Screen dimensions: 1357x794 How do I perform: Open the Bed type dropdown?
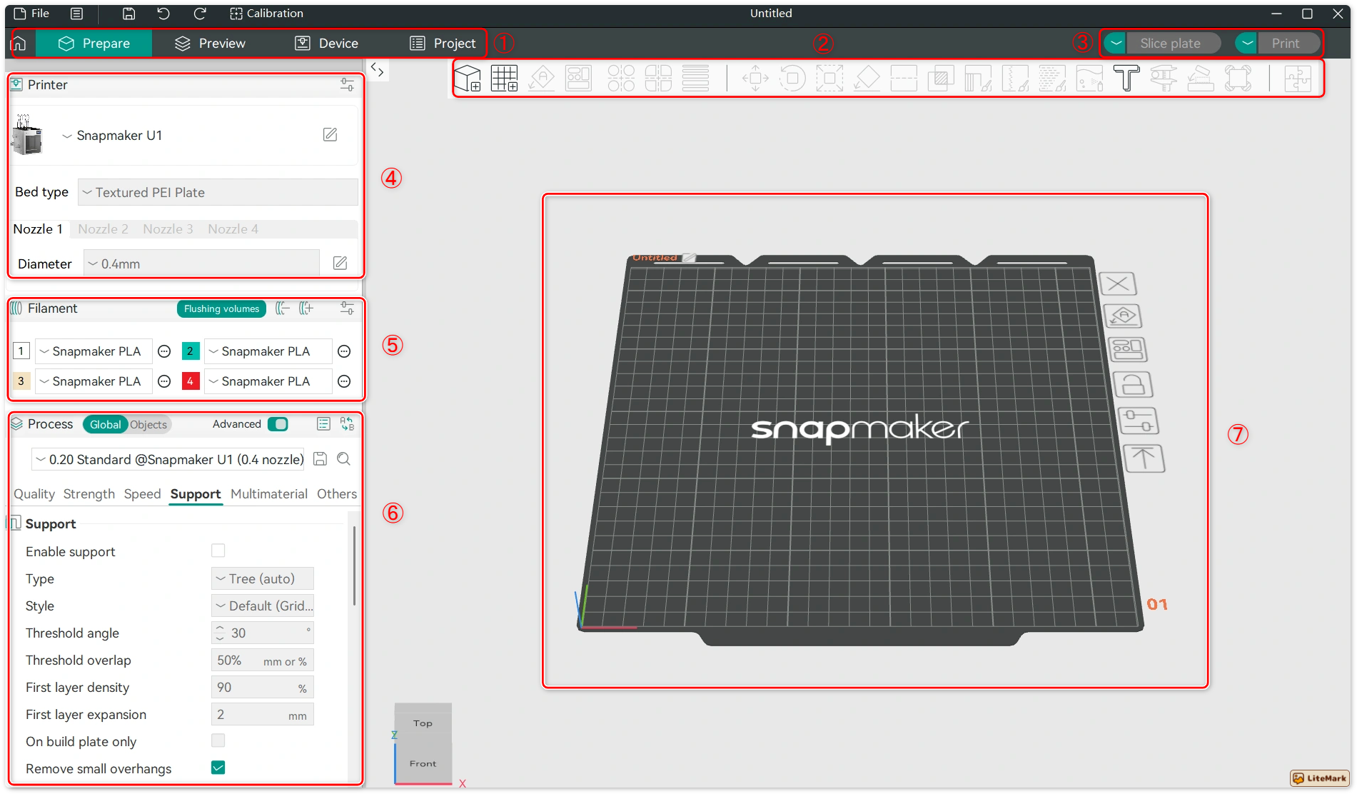(x=218, y=192)
